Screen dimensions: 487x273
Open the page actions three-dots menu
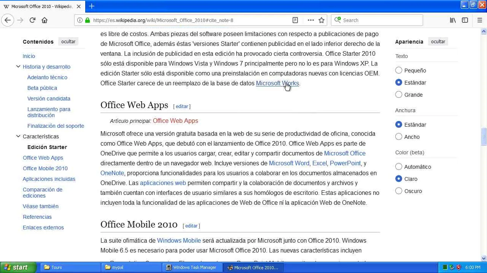(310, 20)
